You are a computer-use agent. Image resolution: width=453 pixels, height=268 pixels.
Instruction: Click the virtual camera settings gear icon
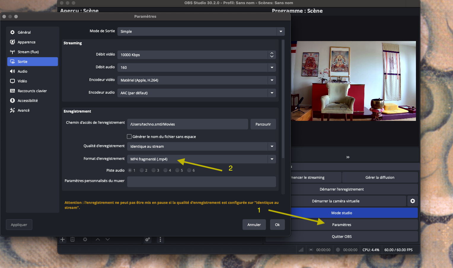click(412, 201)
